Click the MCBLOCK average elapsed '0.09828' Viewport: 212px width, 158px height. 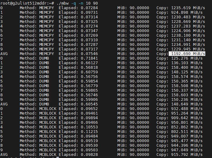pyautogui.click(x=89, y=154)
